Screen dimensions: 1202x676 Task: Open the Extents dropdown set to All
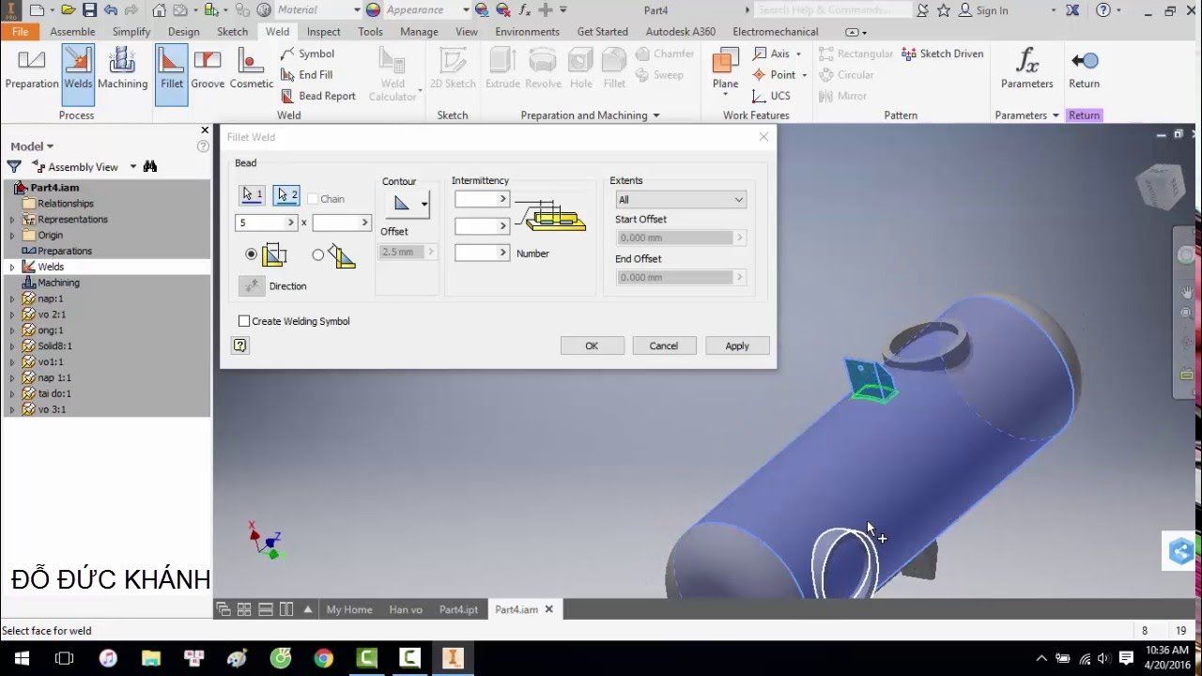(x=680, y=199)
